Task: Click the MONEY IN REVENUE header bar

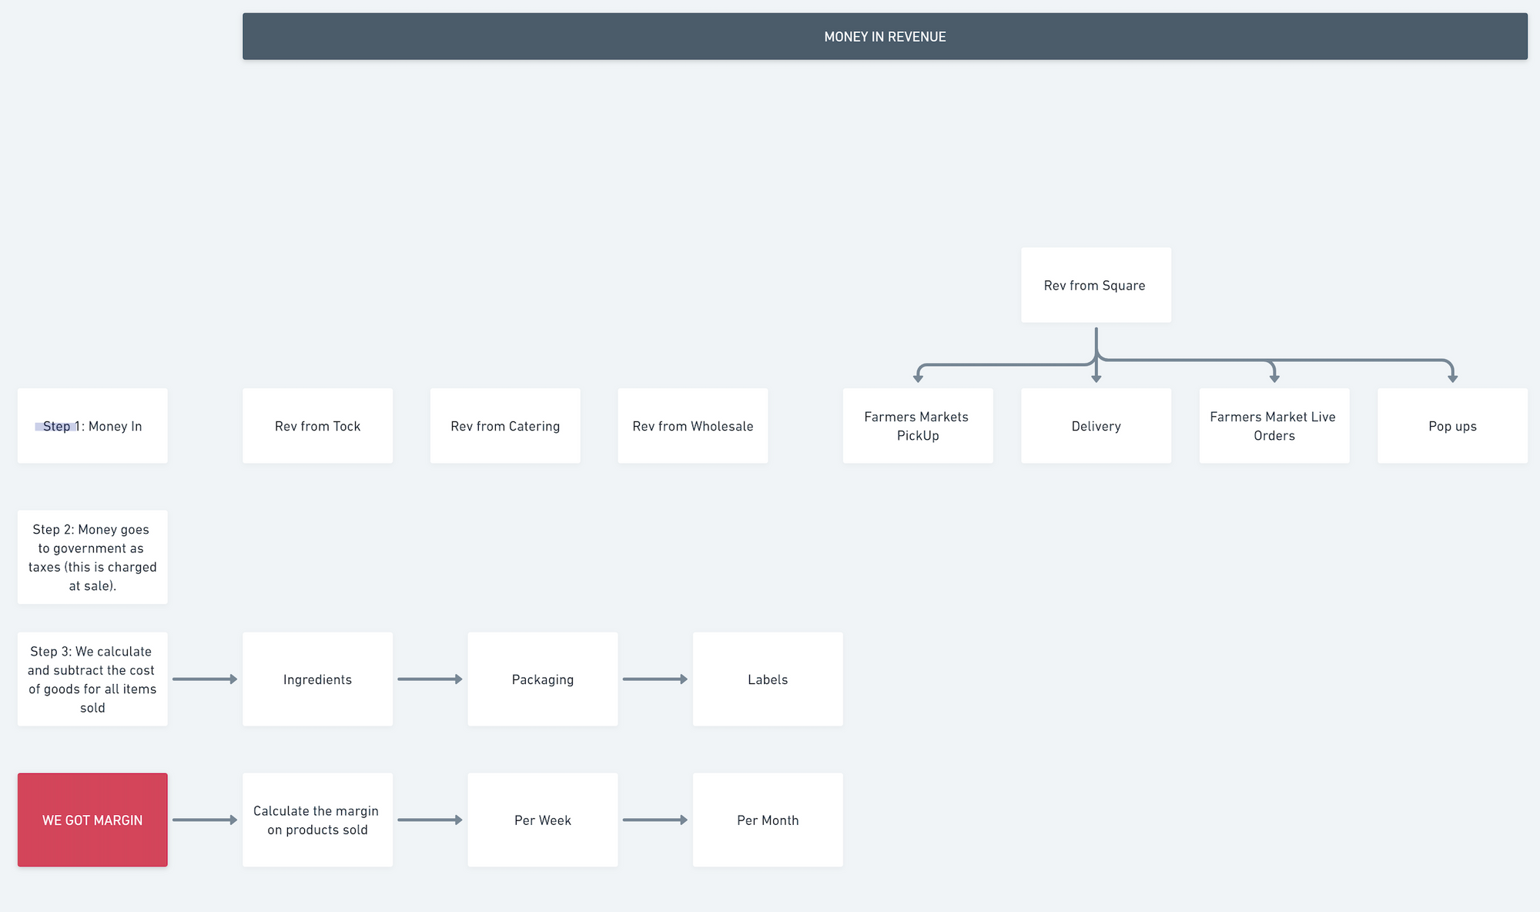Action: pos(885,36)
